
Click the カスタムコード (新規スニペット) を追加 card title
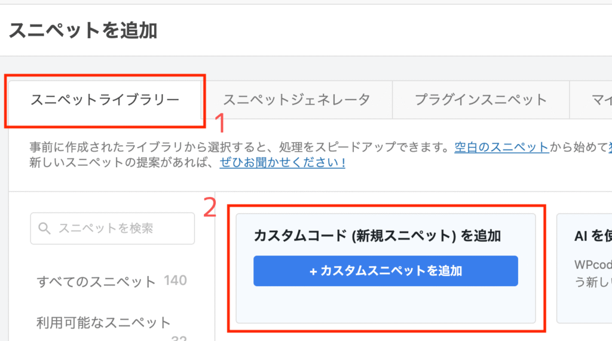(378, 236)
